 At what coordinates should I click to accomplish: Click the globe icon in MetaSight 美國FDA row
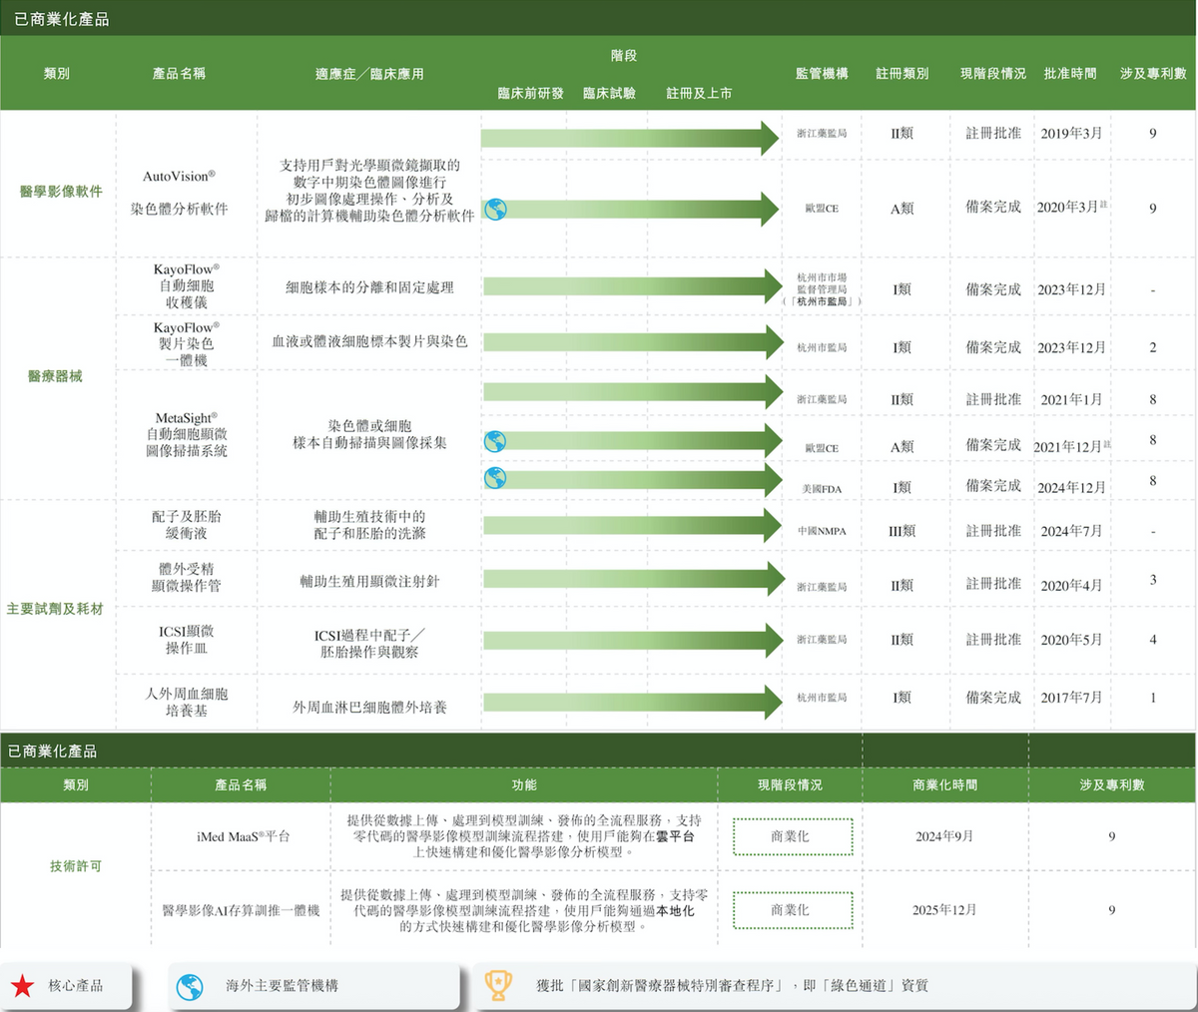pyautogui.click(x=494, y=478)
